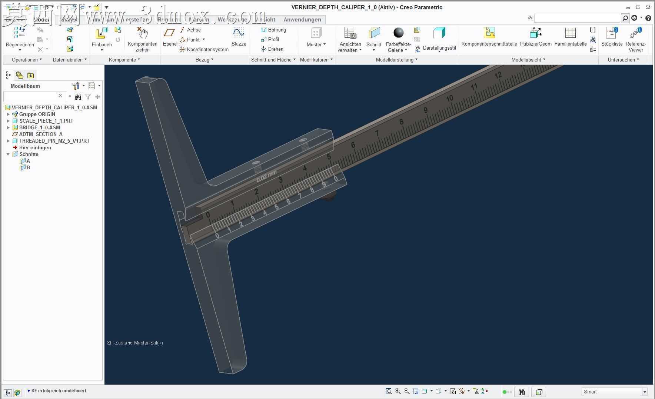Expand SCALE_PIECE_1_1.PRT node

pyautogui.click(x=8, y=121)
